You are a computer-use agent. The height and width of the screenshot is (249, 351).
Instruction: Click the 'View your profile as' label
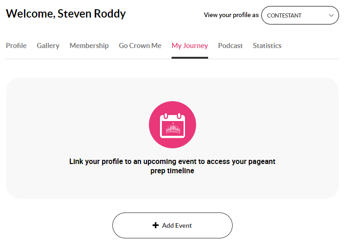pyautogui.click(x=231, y=15)
